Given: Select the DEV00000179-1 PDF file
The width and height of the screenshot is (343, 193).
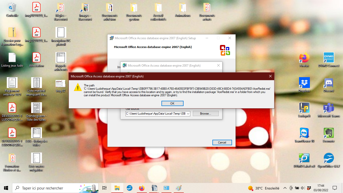Looking at the screenshot, I should (x=12, y=137).
